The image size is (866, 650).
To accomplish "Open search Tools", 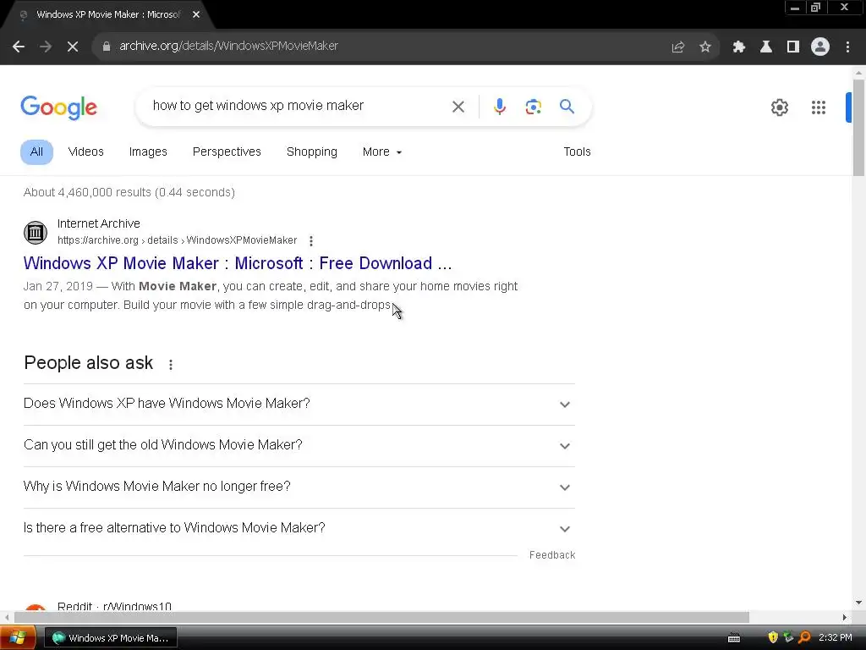I will (577, 152).
